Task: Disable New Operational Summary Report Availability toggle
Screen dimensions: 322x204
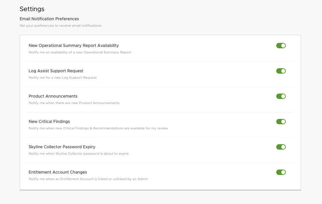Action: coord(281,46)
